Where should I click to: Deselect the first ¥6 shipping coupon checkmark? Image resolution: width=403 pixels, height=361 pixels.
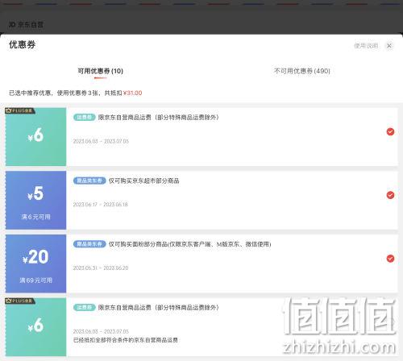[x=390, y=131]
